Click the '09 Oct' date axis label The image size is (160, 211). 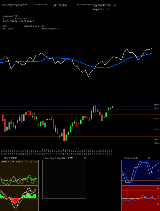(2, 152)
